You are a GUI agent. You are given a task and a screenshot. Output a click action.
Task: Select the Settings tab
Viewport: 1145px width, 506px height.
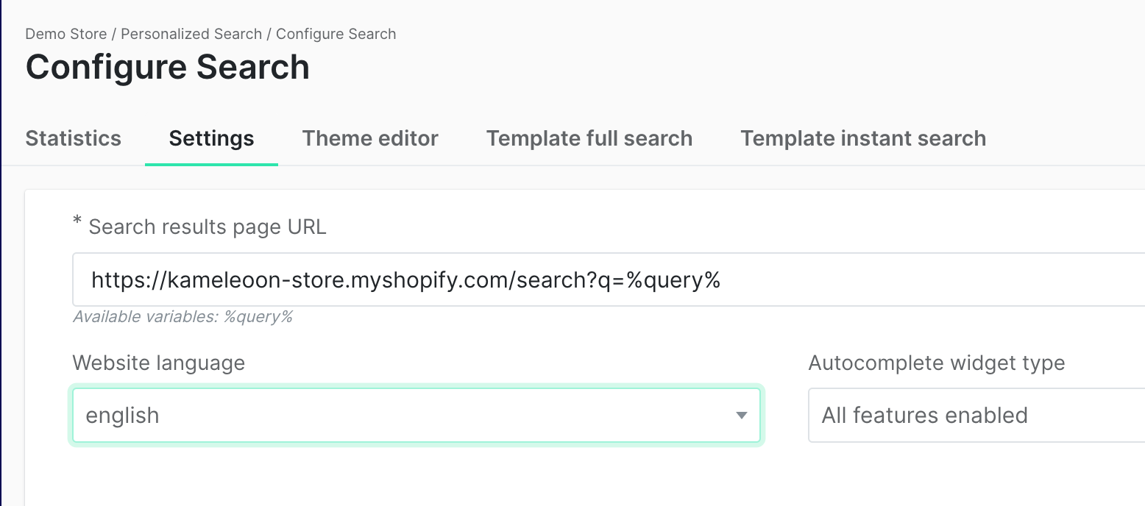point(211,138)
